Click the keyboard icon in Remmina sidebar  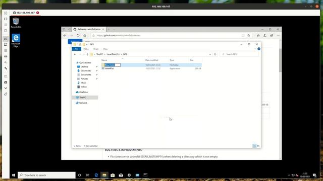click(x=6, y=56)
